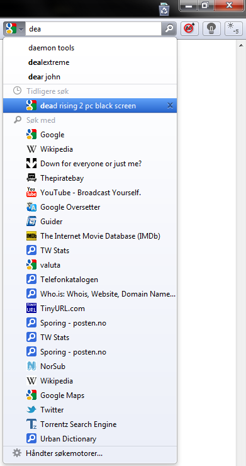Click the magnifier search button
Screen dimensions: 246x466
coord(169,29)
